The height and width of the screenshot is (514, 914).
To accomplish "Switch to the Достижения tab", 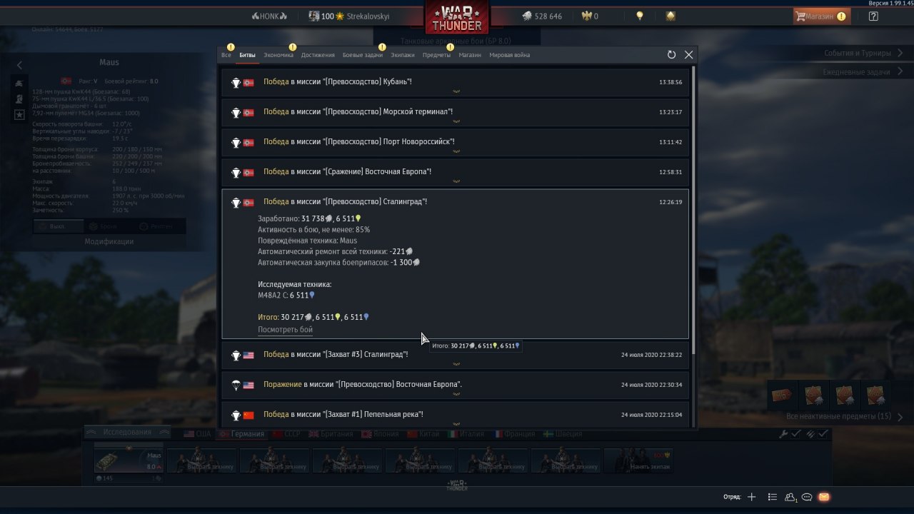I will 318,55.
